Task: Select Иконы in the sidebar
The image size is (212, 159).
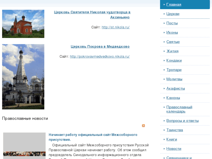Action: (x=172, y=32)
